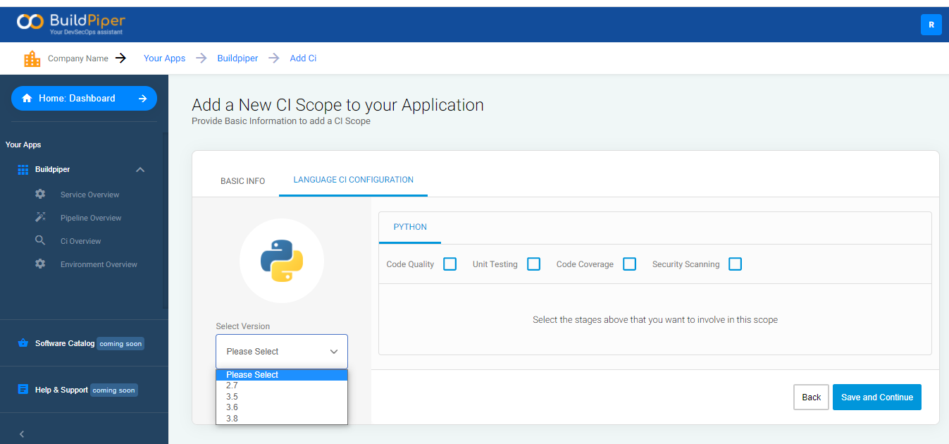Click the Pipeline Overview wand icon

coord(40,217)
